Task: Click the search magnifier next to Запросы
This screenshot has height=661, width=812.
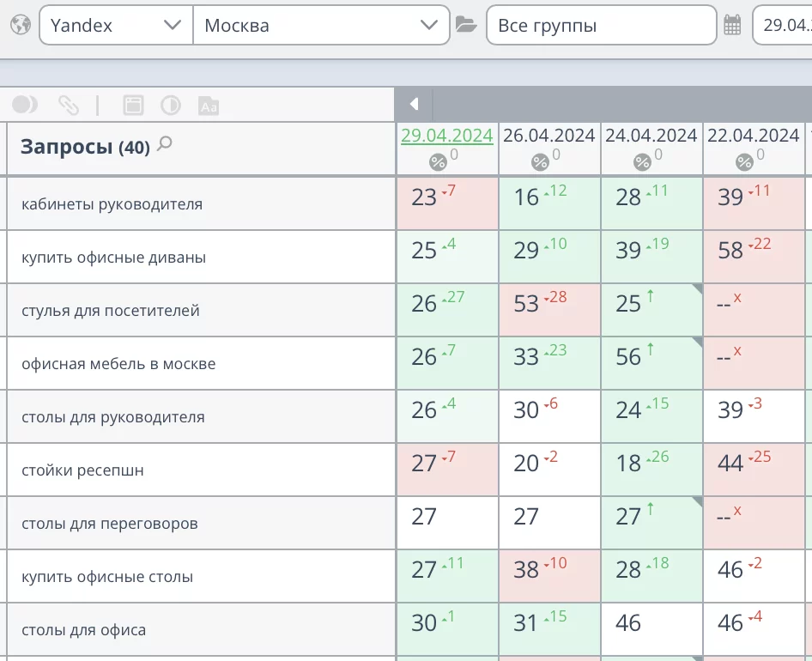Action: pyautogui.click(x=165, y=144)
